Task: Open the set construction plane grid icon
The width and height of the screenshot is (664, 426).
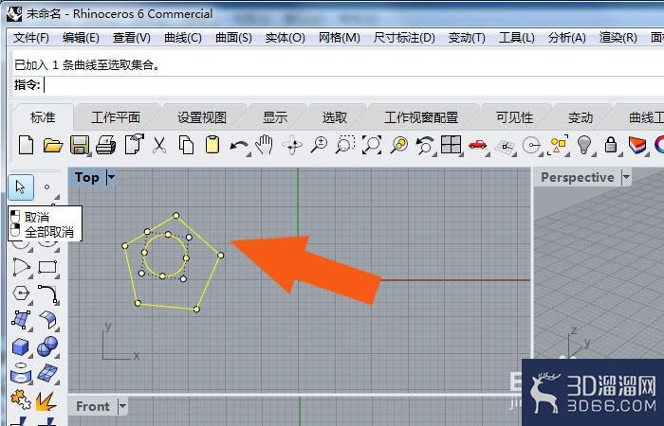Action: pos(505,146)
